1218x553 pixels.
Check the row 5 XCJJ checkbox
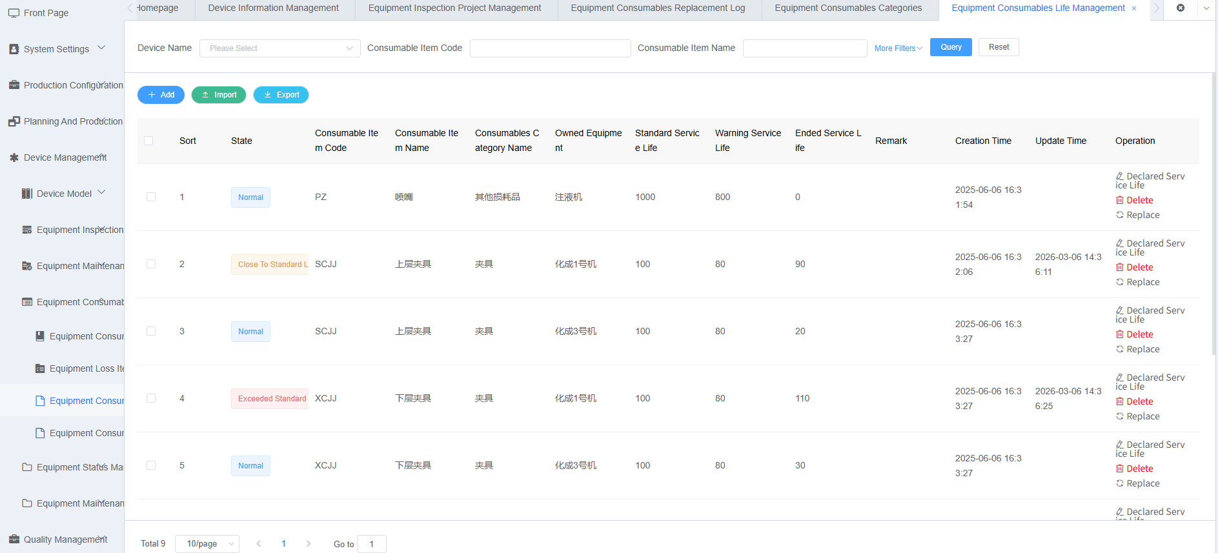coord(151,465)
